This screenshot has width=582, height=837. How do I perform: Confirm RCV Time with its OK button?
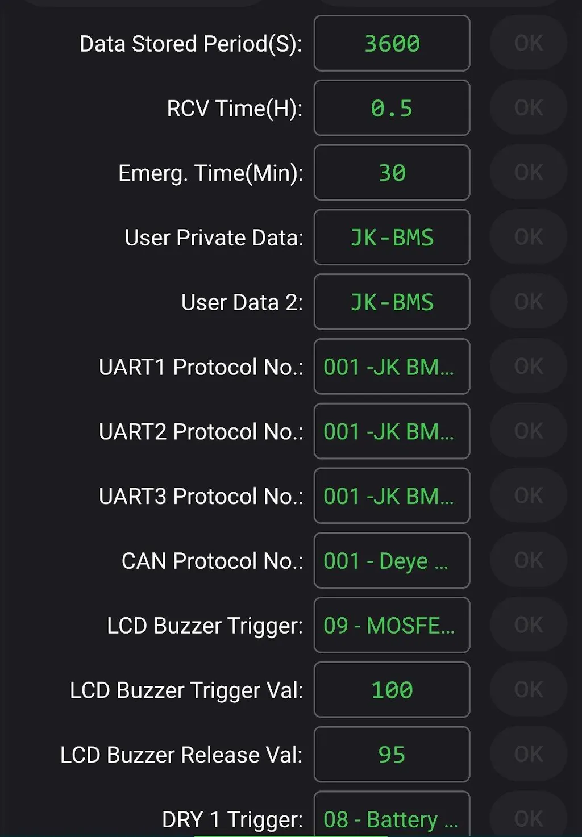point(529,107)
